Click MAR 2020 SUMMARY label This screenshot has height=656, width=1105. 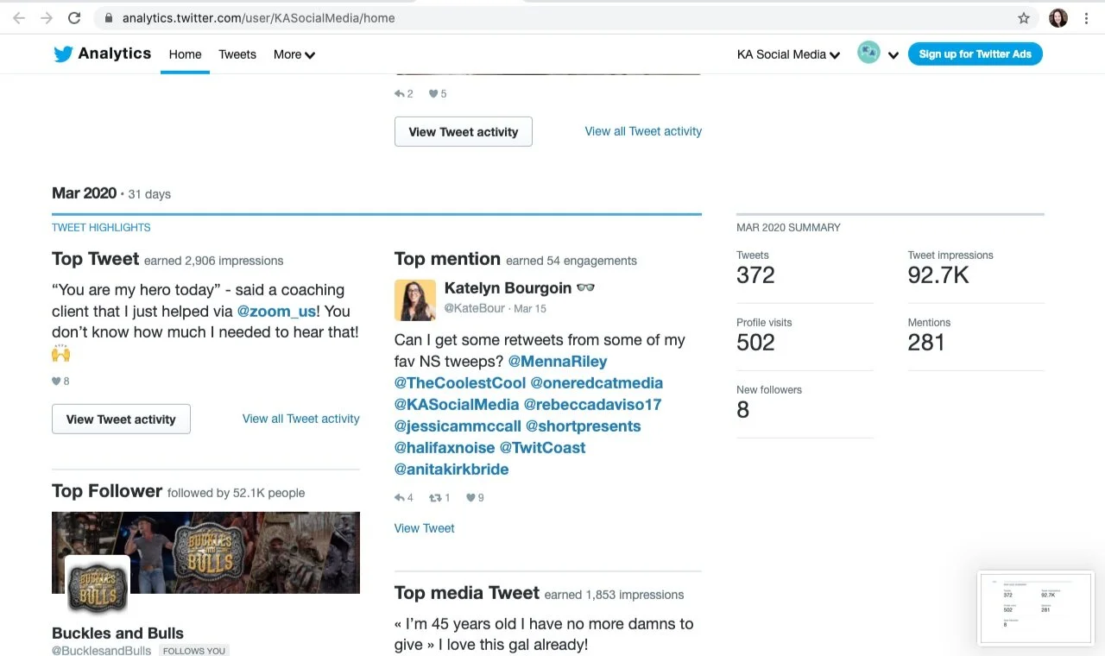coord(788,228)
